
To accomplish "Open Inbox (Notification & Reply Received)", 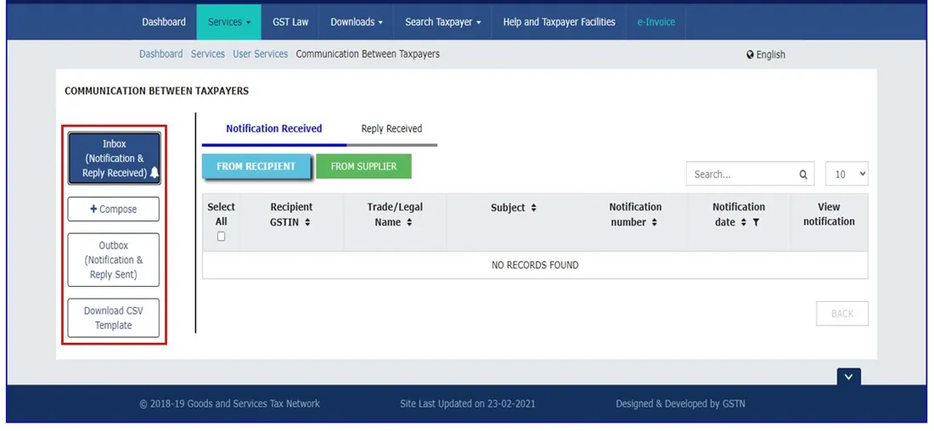I will (x=114, y=159).
